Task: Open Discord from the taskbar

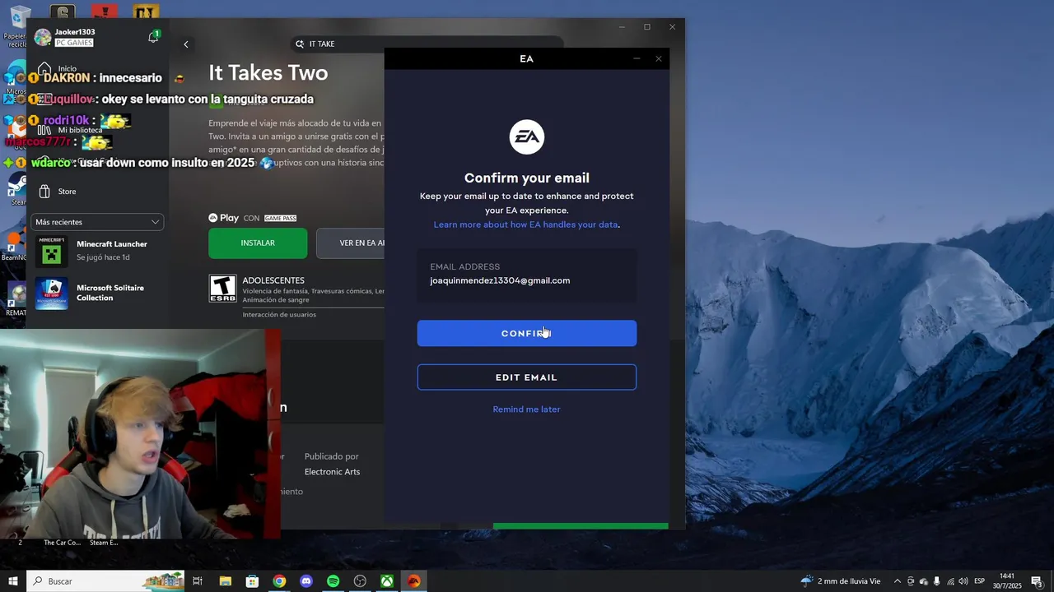Action: click(306, 581)
